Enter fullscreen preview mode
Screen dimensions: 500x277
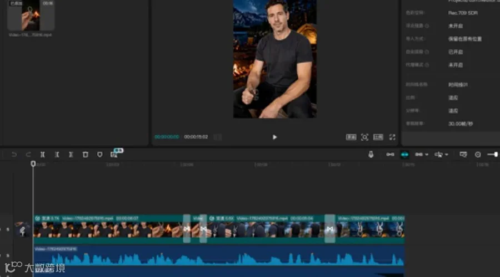tap(392, 137)
